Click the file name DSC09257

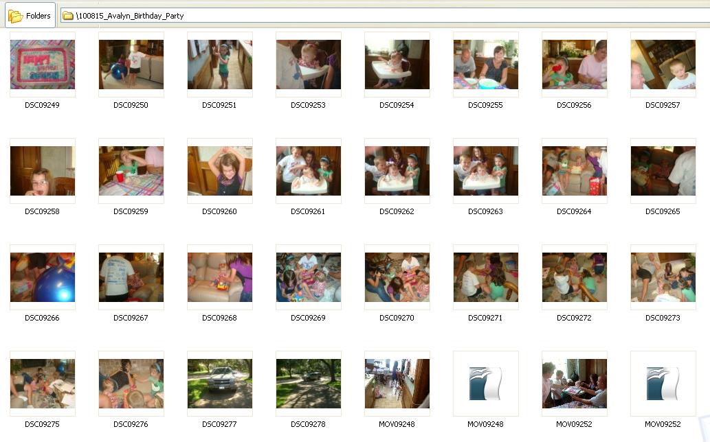point(663,105)
